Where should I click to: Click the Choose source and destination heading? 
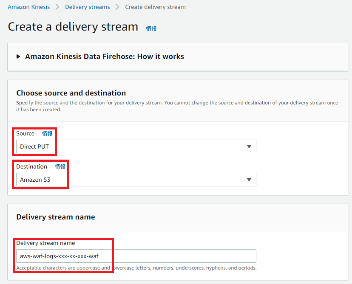click(71, 93)
